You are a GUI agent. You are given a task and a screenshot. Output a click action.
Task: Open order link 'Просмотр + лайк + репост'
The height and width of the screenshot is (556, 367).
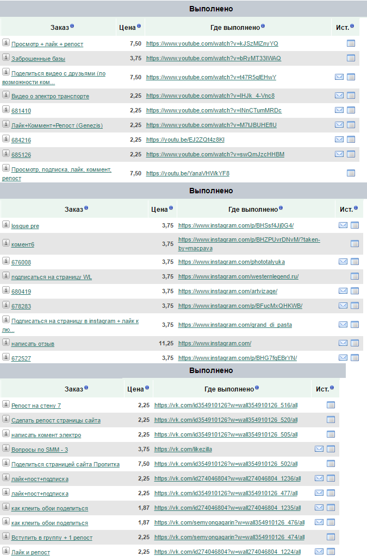click(x=47, y=45)
